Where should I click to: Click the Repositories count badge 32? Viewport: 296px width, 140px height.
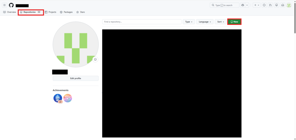point(39,12)
